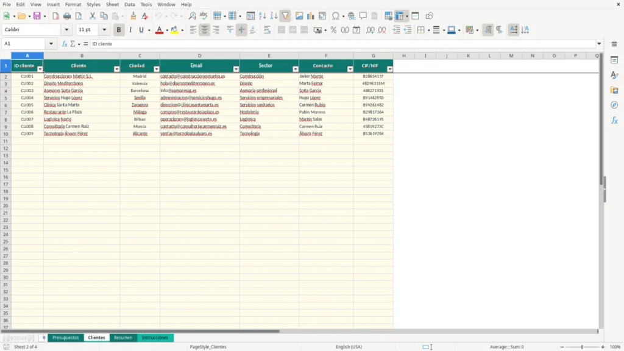Image resolution: width=624 pixels, height=351 pixels.
Task: Open the sidebar Functions fx icon
Action: coord(614,120)
